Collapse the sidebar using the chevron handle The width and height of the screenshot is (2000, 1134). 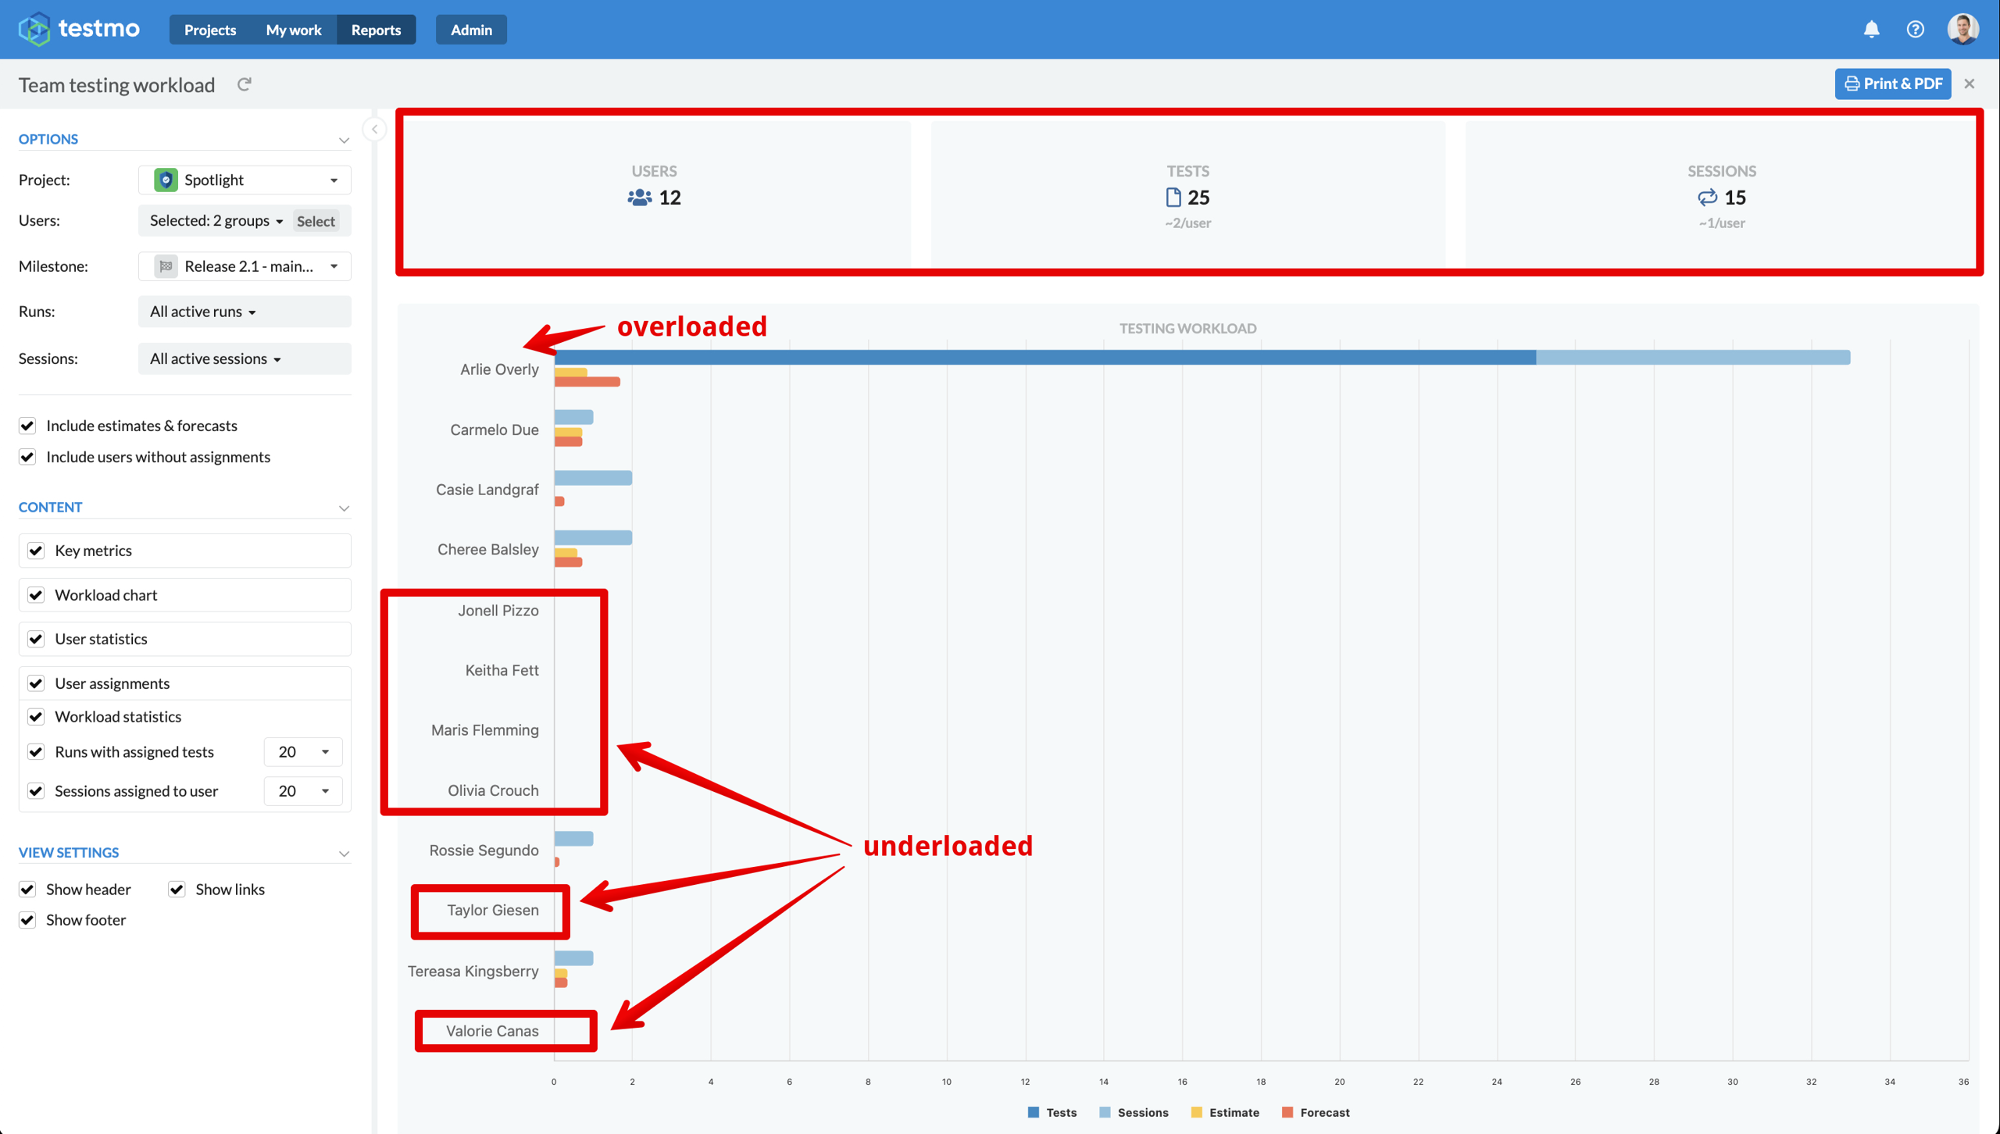tap(375, 130)
